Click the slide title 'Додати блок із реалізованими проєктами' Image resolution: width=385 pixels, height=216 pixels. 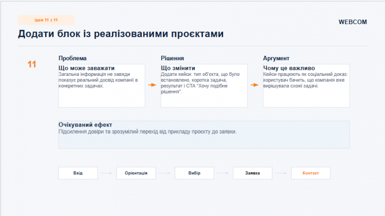point(121,34)
